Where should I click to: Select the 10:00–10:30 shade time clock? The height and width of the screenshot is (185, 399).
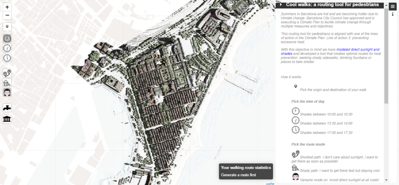[x=7, y=38]
